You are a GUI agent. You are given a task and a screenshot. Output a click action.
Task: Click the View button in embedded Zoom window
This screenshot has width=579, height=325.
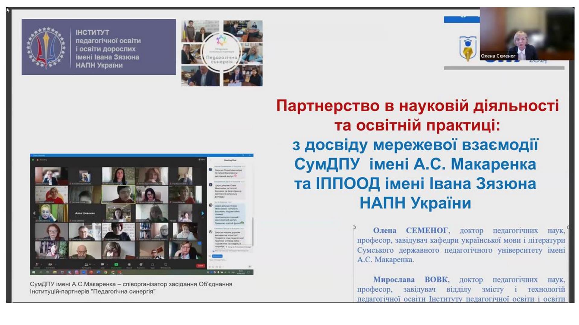coord(202,159)
